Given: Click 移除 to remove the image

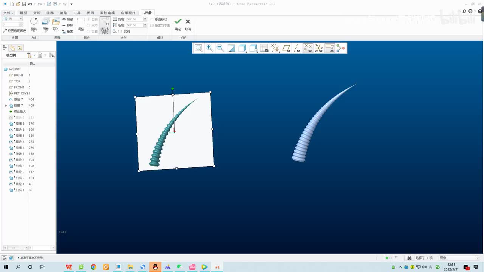Looking at the screenshot, I should 68,25.
